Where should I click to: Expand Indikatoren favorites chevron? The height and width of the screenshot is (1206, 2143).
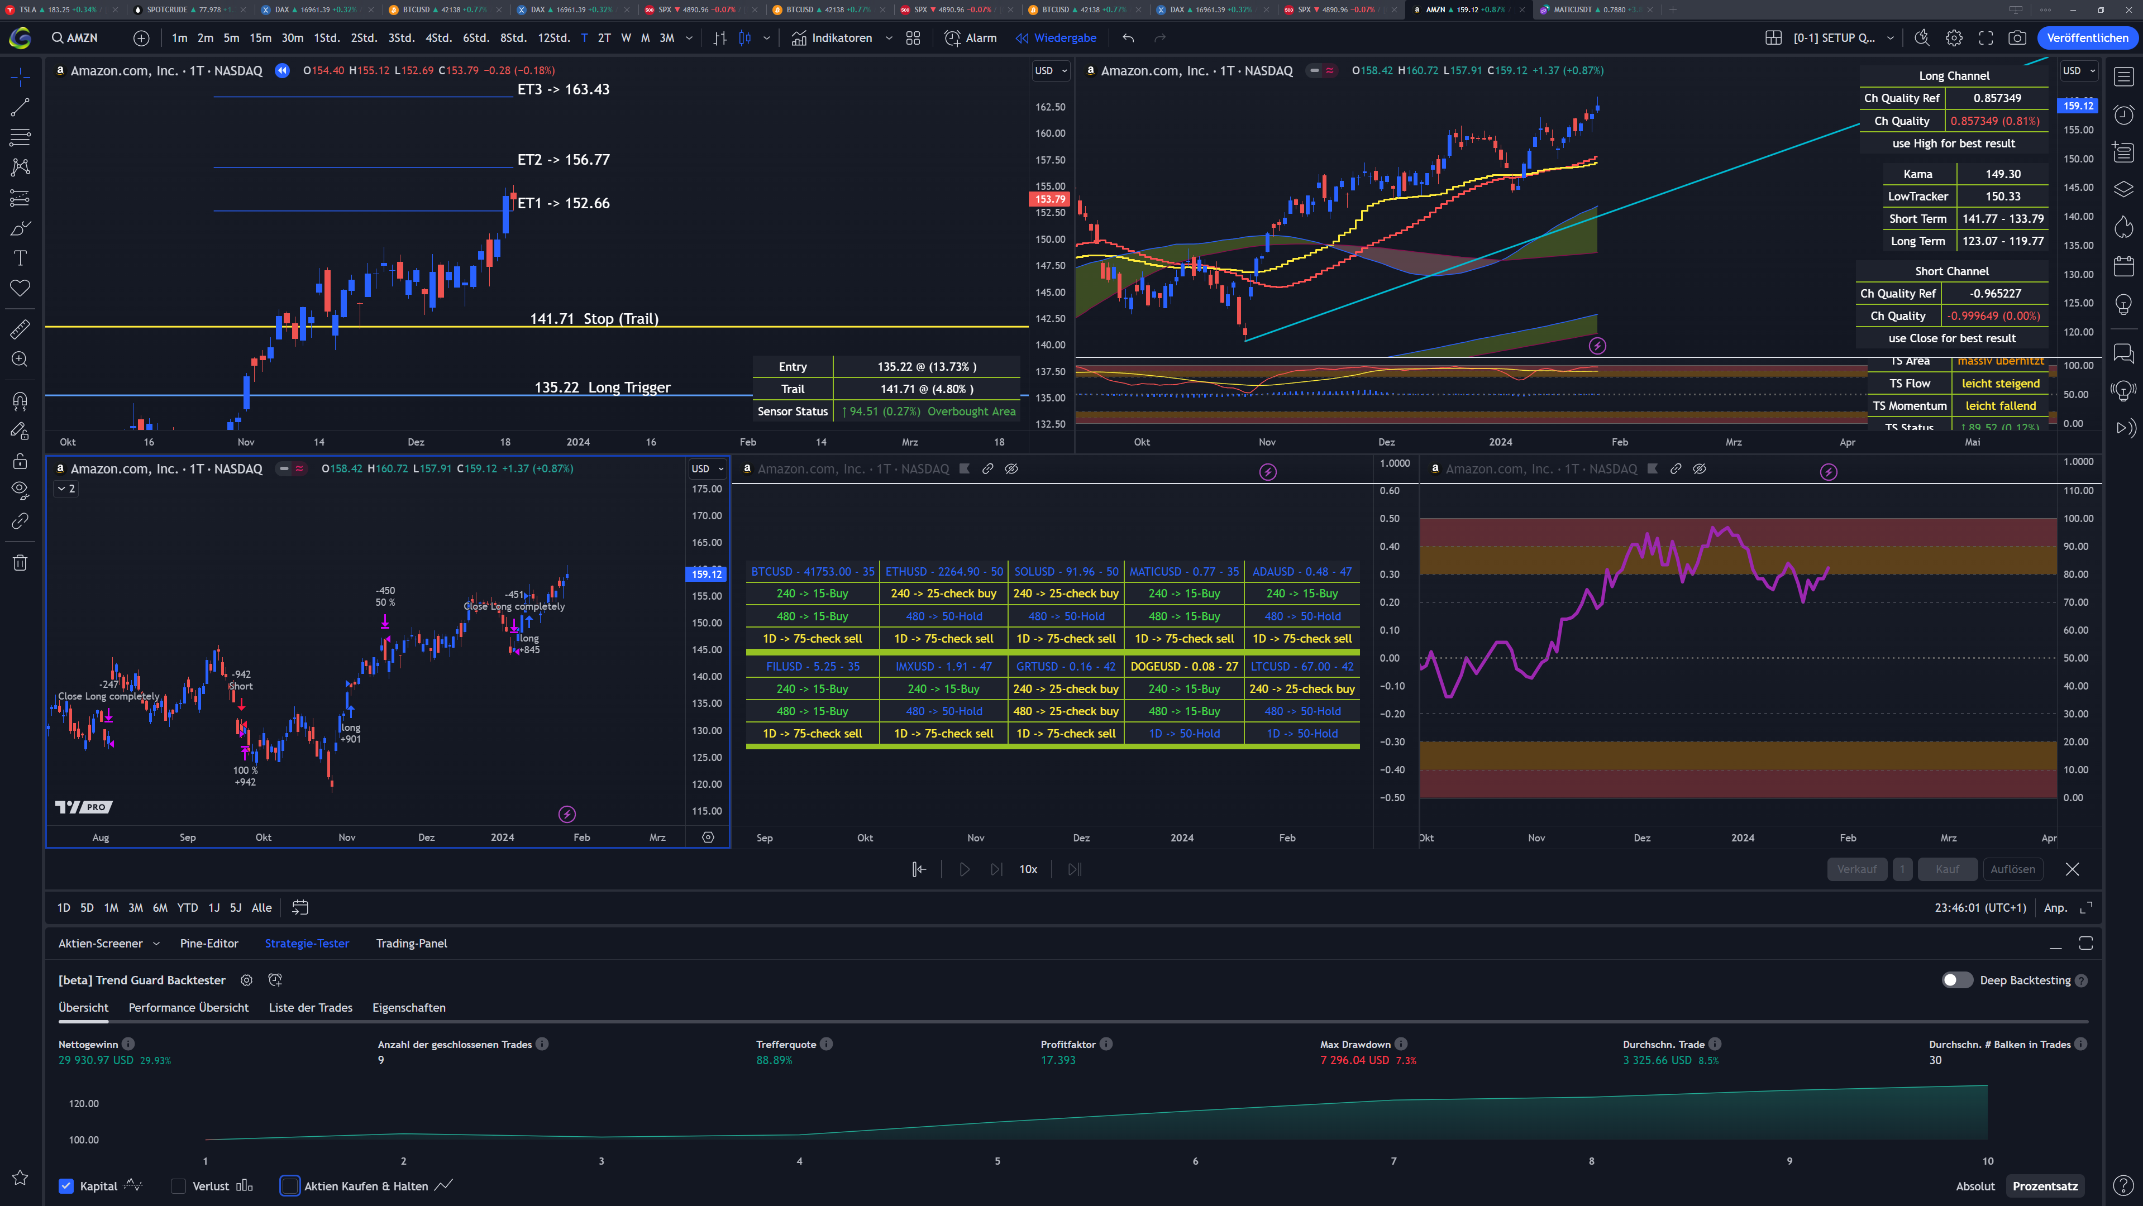point(889,37)
